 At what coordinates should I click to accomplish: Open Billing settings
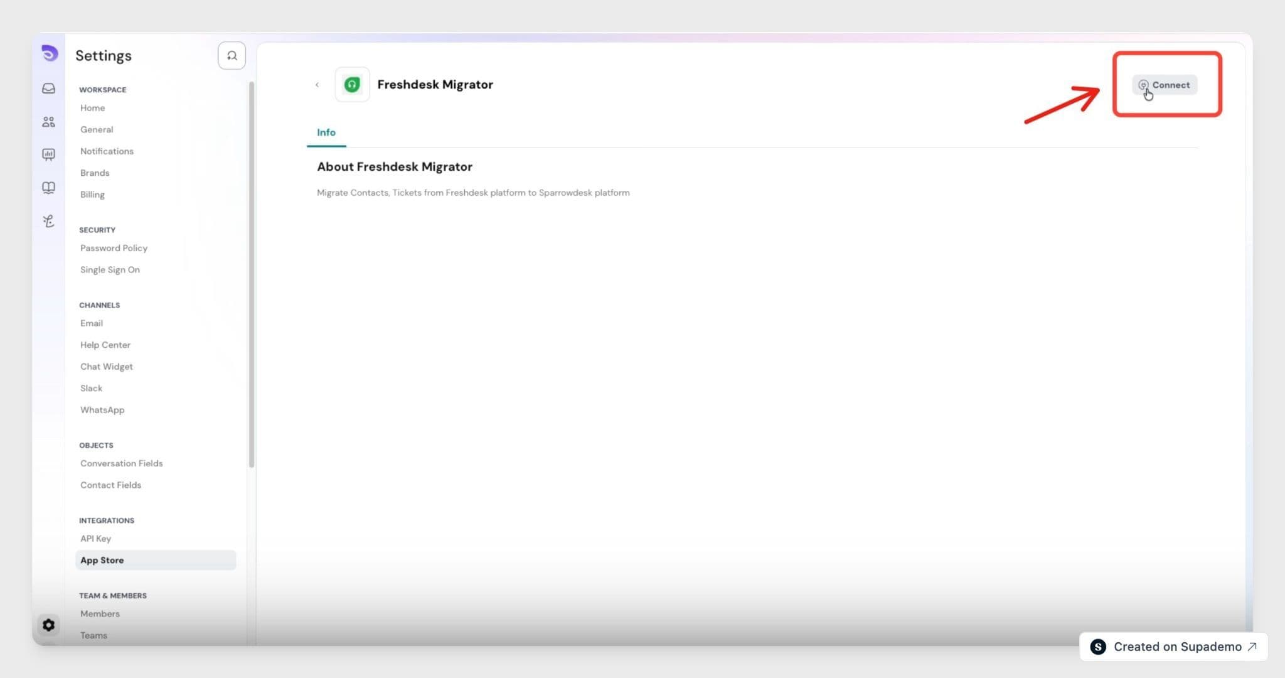(92, 195)
